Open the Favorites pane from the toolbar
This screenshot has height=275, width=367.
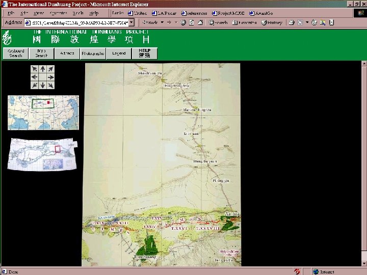(x=245, y=22)
